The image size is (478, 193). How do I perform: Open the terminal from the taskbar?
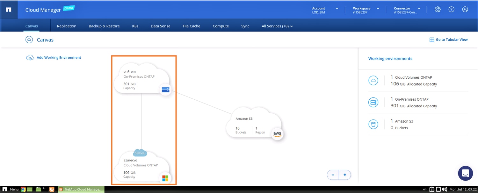45,189
